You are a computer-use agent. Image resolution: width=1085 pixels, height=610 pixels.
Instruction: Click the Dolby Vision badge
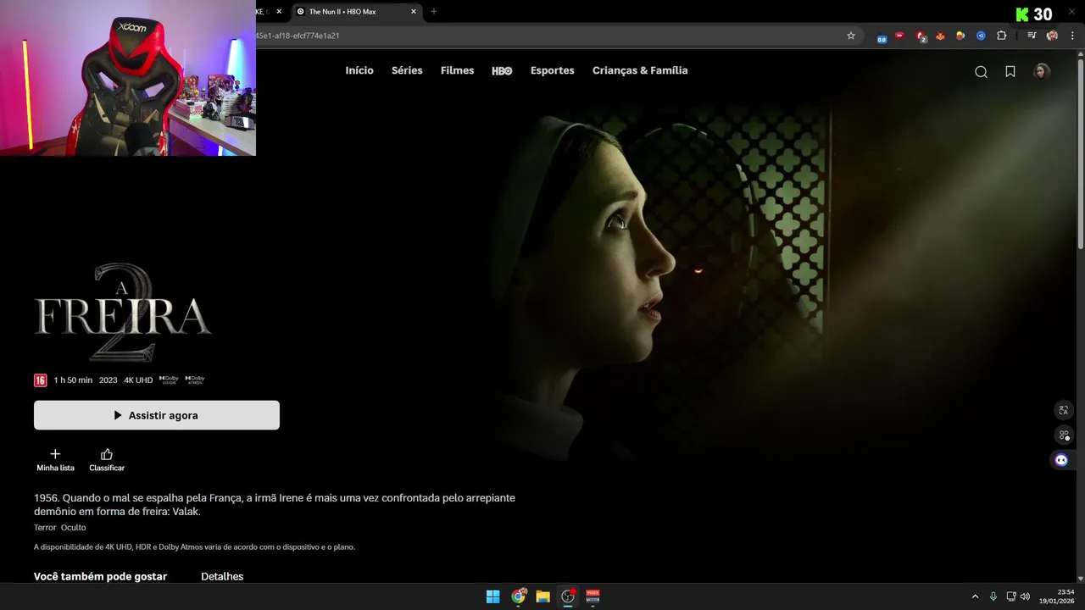169,380
